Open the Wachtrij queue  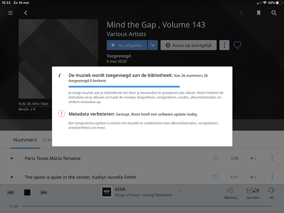tap(231, 193)
